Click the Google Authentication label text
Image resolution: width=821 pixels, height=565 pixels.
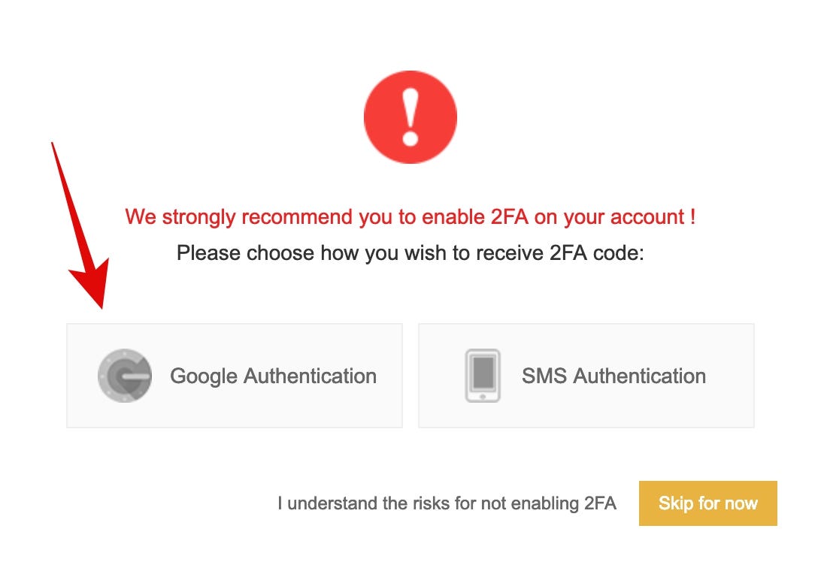click(274, 375)
